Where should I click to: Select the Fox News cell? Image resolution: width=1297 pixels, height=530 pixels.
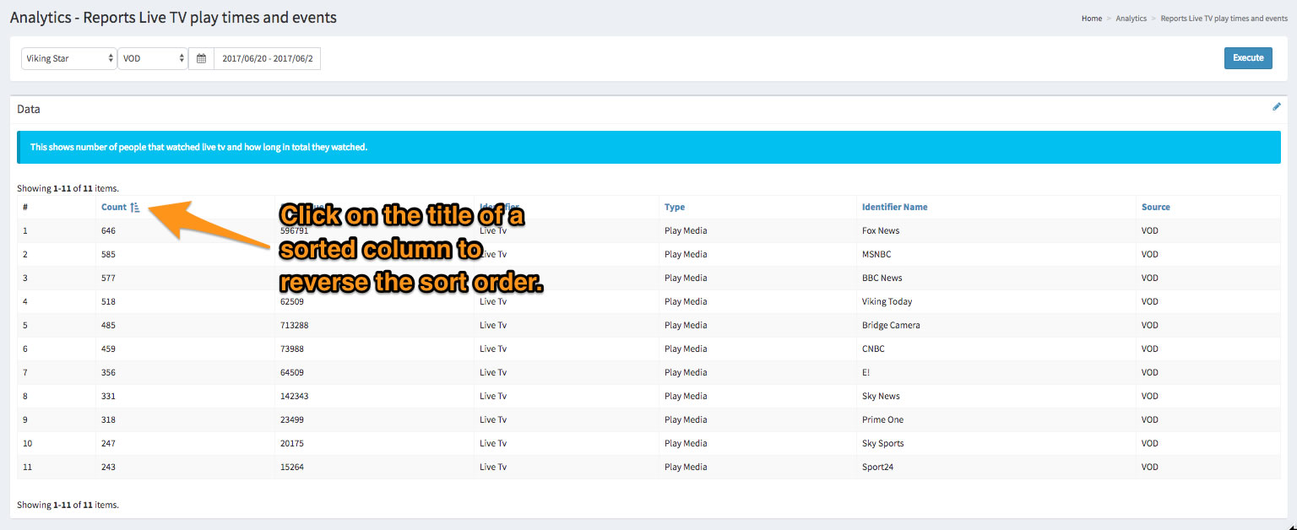(x=880, y=231)
